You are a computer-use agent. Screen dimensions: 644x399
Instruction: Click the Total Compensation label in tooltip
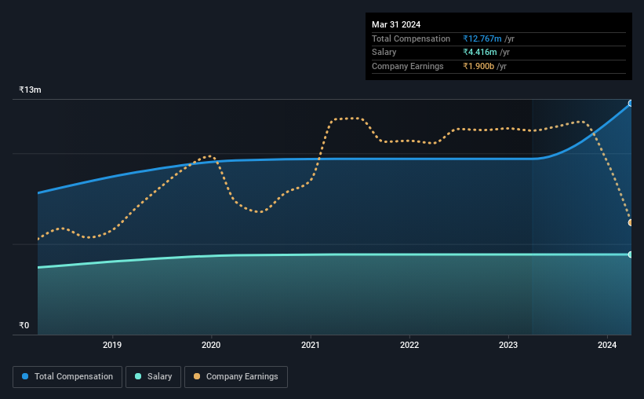pos(411,38)
